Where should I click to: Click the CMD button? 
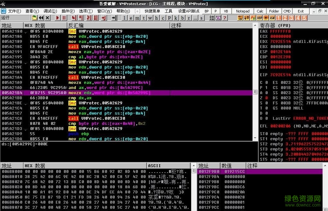click(x=287, y=11)
